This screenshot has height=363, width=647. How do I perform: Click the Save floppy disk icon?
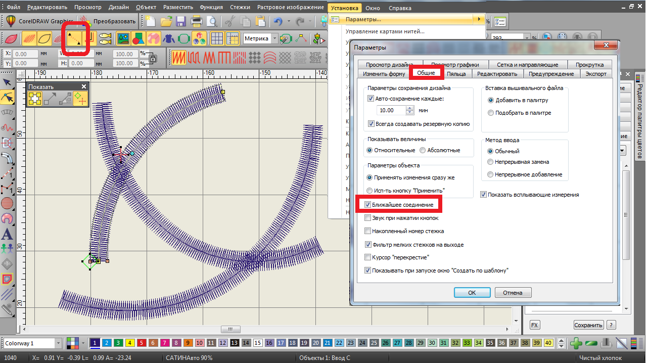click(181, 22)
